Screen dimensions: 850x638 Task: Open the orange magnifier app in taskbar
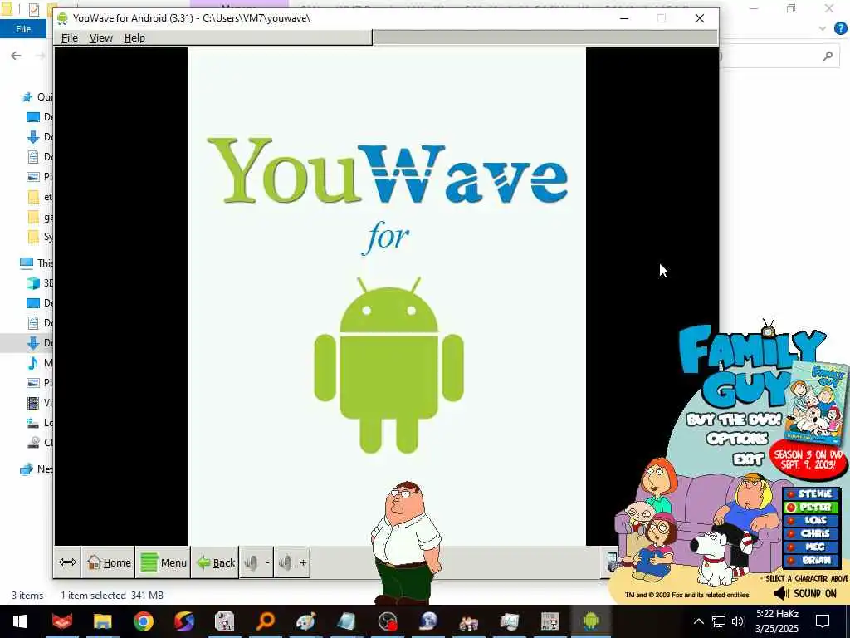pyautogui.click(x=266, y=621)
